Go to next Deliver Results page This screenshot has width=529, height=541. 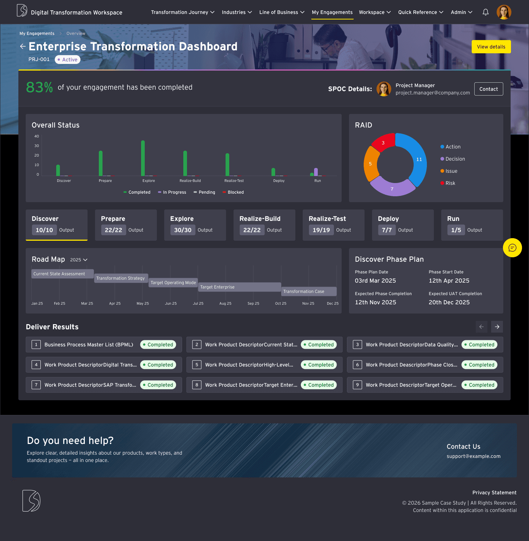(x=497, y=327)
